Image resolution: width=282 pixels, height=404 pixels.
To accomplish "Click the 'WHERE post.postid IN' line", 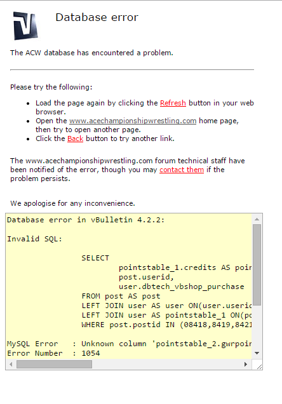I will pyautogui.click(x=166, y=325).
